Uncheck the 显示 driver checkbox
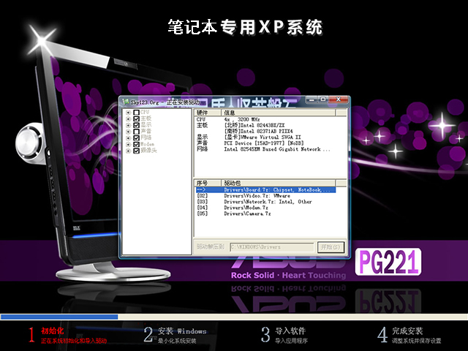 tap(136, 125)
